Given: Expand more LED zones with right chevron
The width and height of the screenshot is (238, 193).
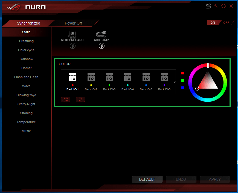Looking at the screenshot, I should (x=175, y=82).
